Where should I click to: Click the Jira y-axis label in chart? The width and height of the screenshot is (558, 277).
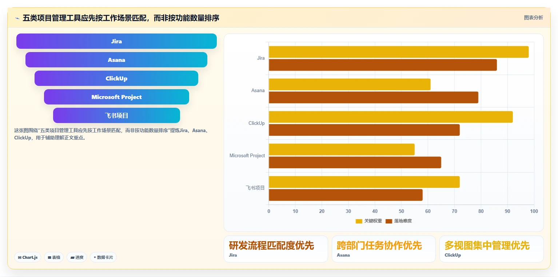[261, 58]
